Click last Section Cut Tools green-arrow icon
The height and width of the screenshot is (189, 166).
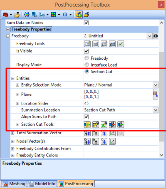coord(121,125)
